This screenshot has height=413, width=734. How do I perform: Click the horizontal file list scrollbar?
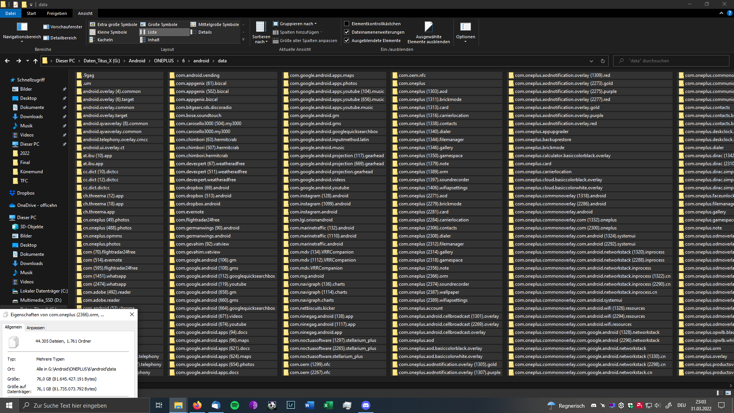pos(432,385)
